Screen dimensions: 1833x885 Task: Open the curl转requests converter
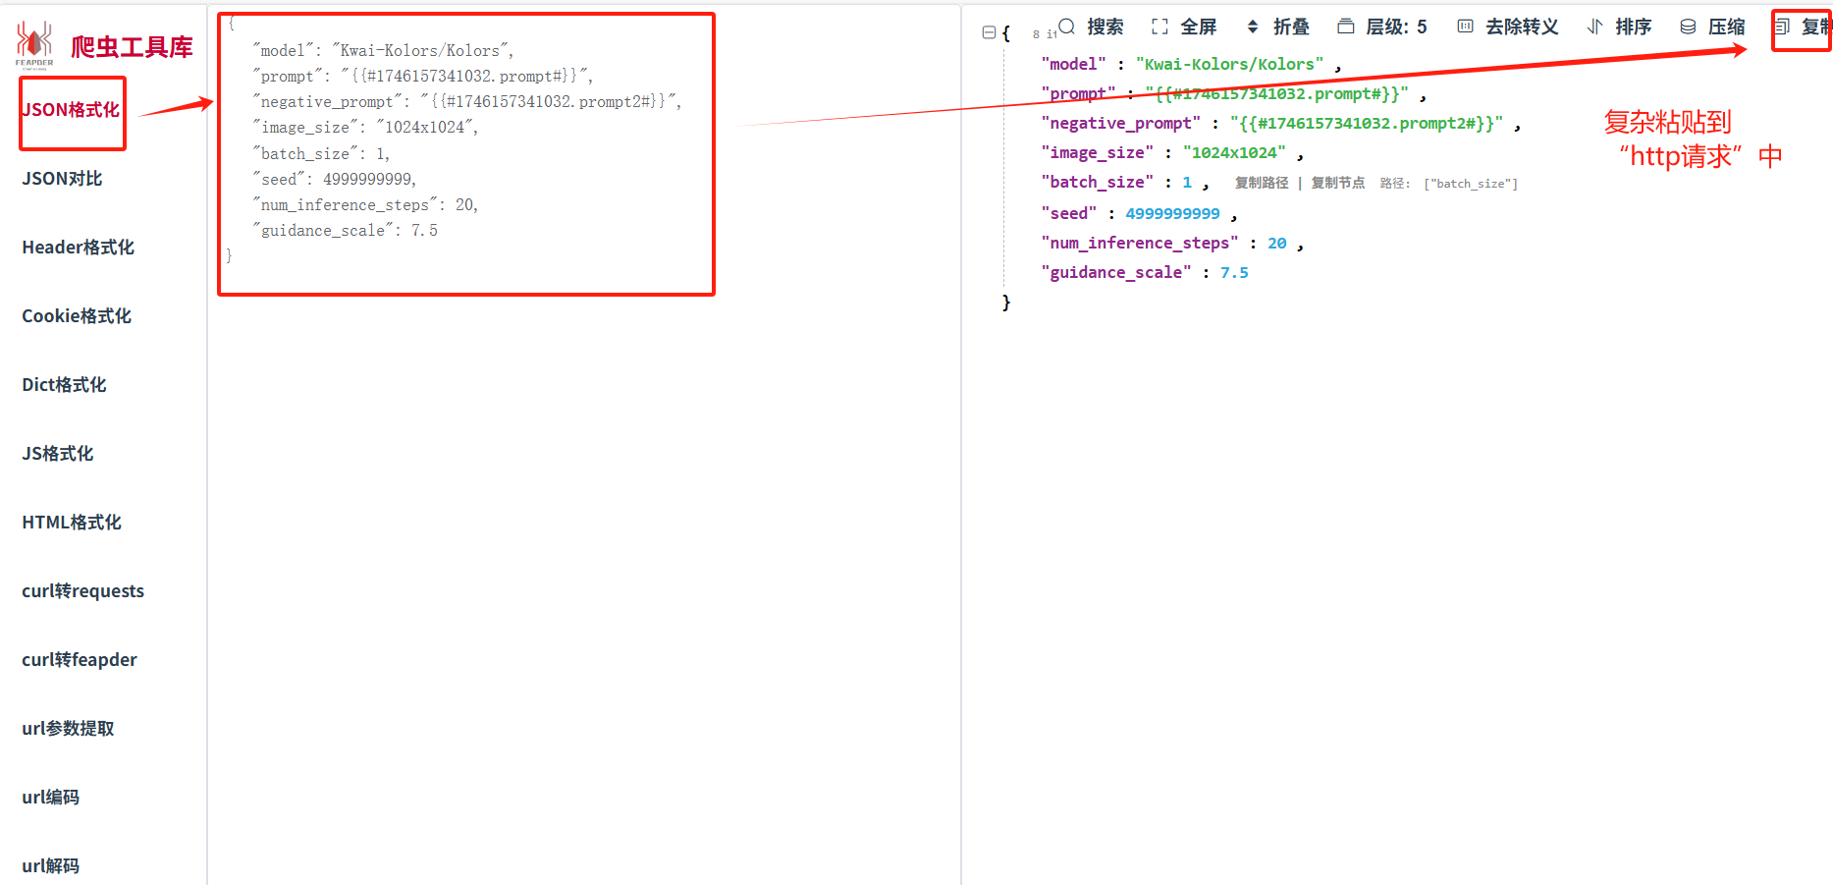pos(82,591)
